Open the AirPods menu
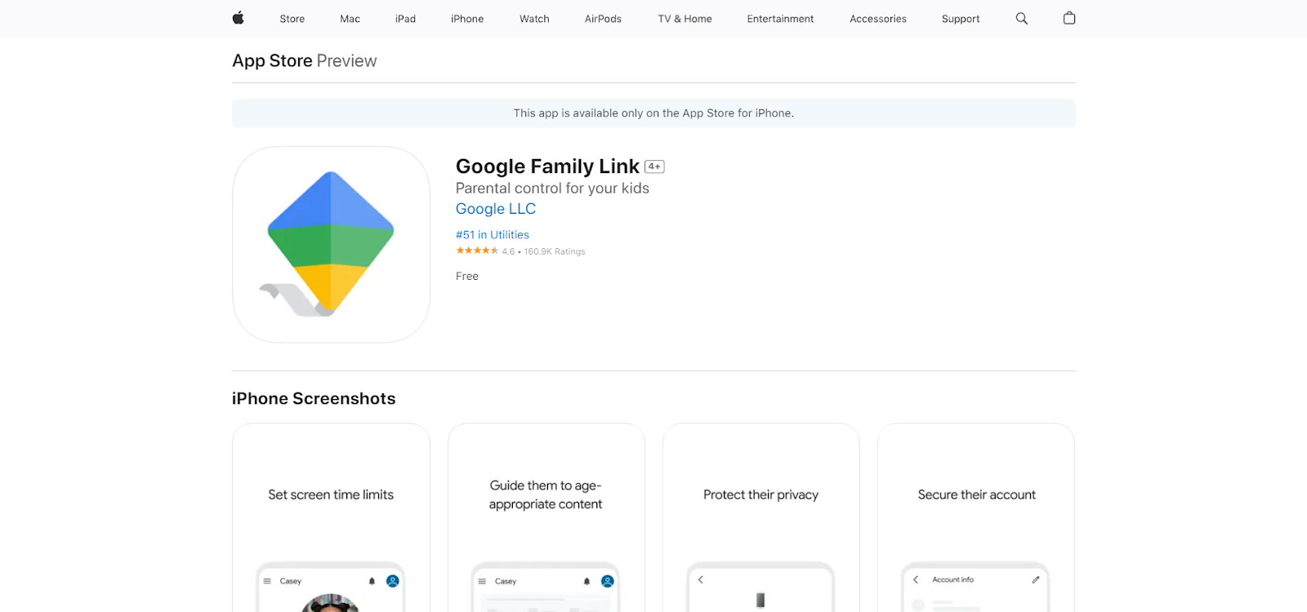 point(603,19)
